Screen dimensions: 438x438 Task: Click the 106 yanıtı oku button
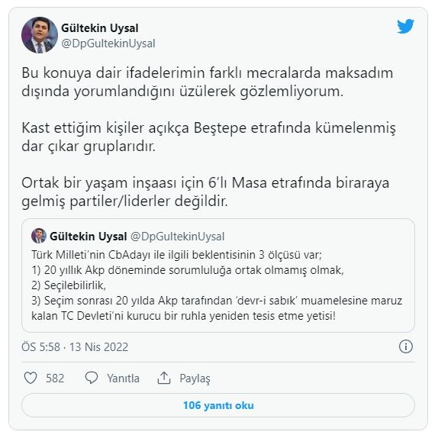[x=218, y=405]
